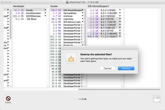
Task: Click the 11.6 GB selected size label
Action: [x=82, y=99]
